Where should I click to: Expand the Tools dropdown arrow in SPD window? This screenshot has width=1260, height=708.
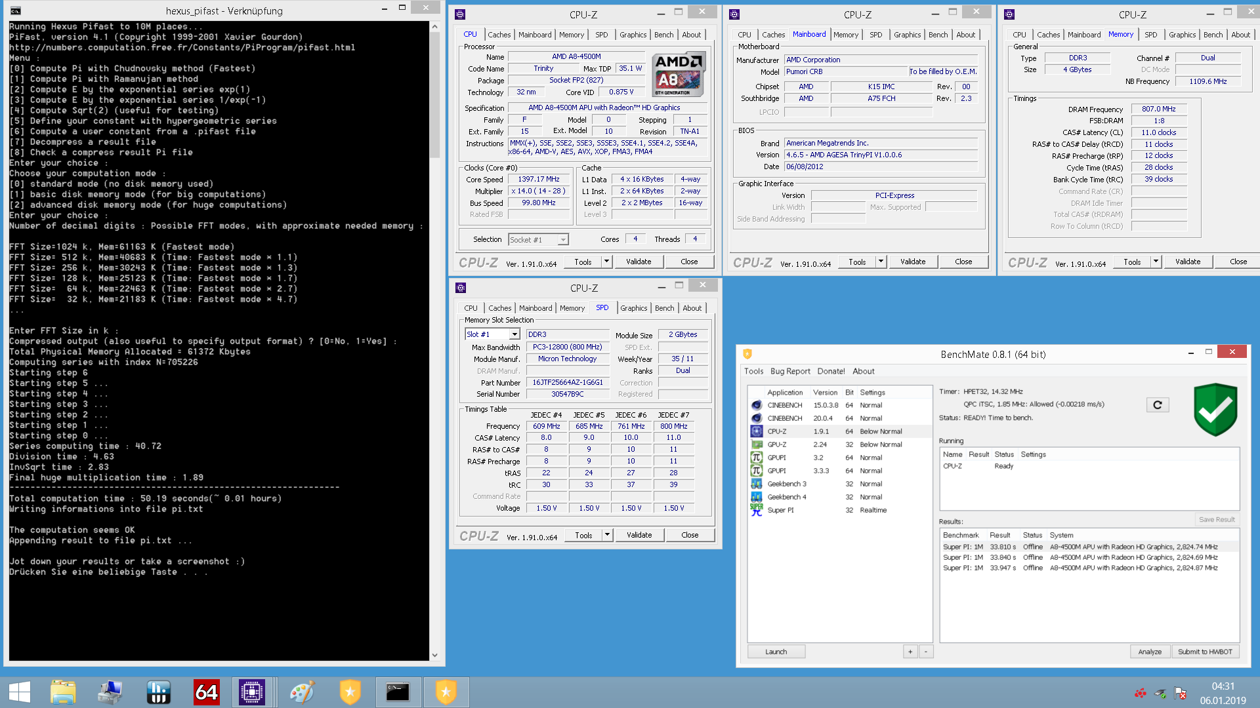click(607, 535)
